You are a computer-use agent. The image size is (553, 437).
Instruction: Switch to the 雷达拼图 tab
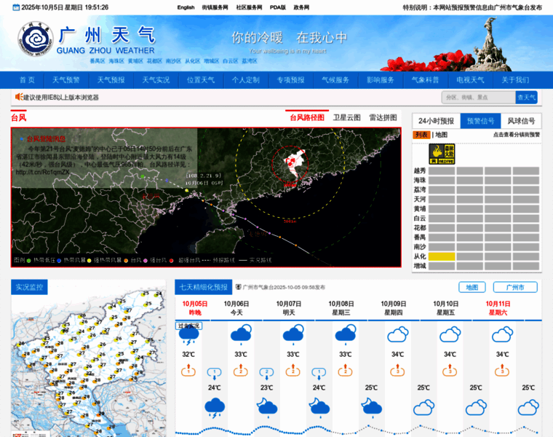(383, 117)
